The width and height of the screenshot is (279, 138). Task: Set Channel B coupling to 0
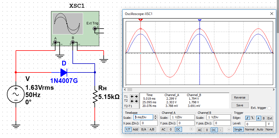pyautogui.click(x=207, y=130)
